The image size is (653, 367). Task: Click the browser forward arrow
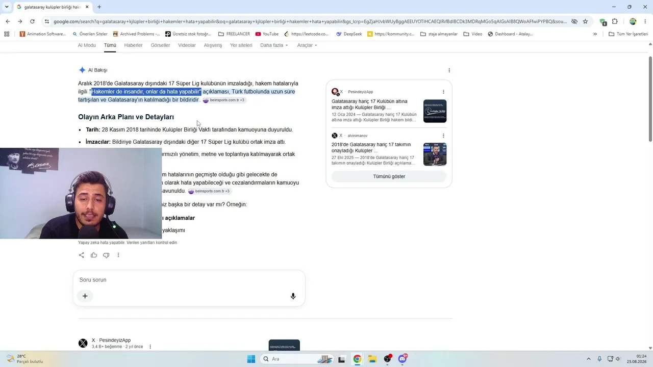click(x=20, y=21)
